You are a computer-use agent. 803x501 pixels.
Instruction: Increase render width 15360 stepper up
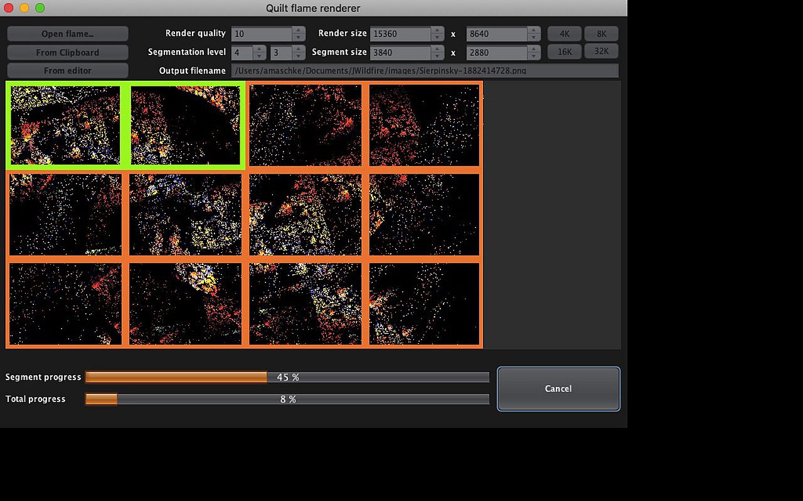point(437,30)
